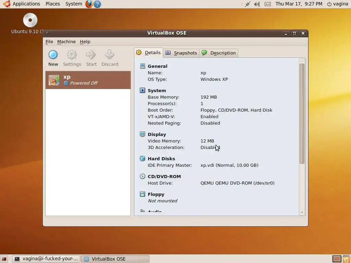Switch to the terminal taskbar window
The image size is (351, 263).
[46, 259]
